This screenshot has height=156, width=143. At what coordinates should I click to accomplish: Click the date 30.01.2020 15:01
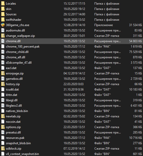[x=74, y=36]
